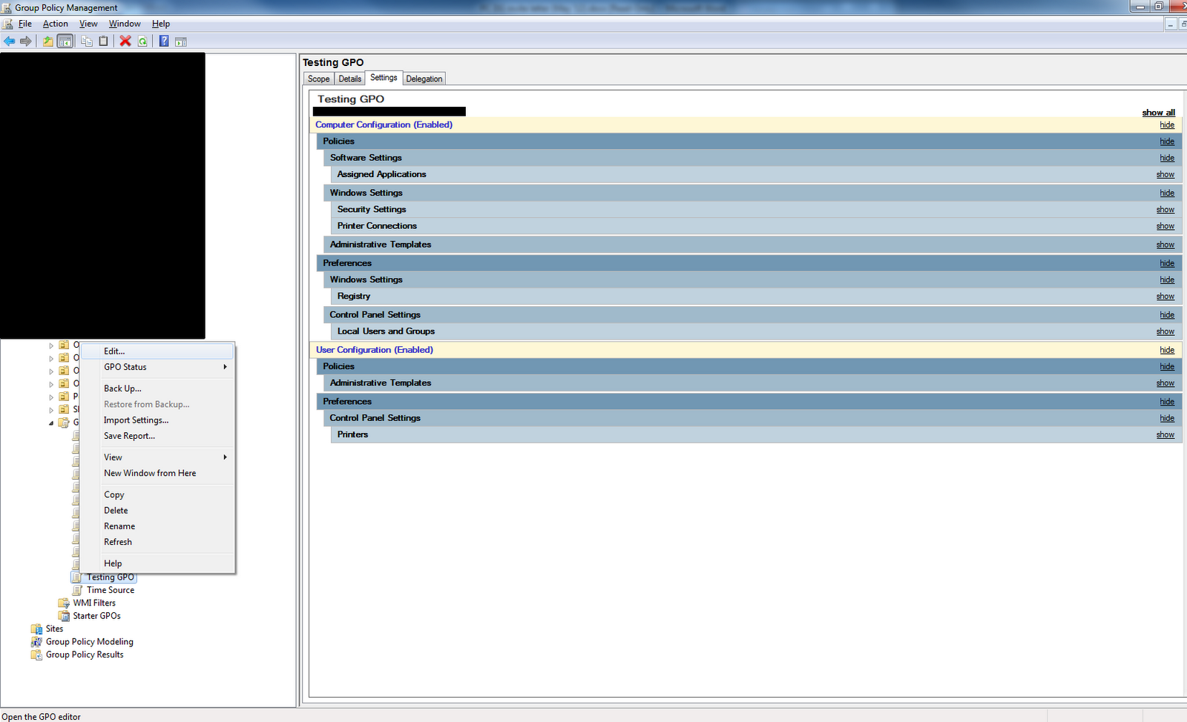Click the Refresh toolbar icon
1187x722 pixels.
[x=142, y=41]
